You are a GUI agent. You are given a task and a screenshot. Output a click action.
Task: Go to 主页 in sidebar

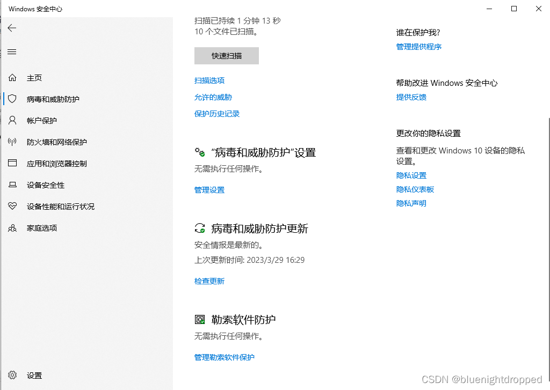point(34,78)
